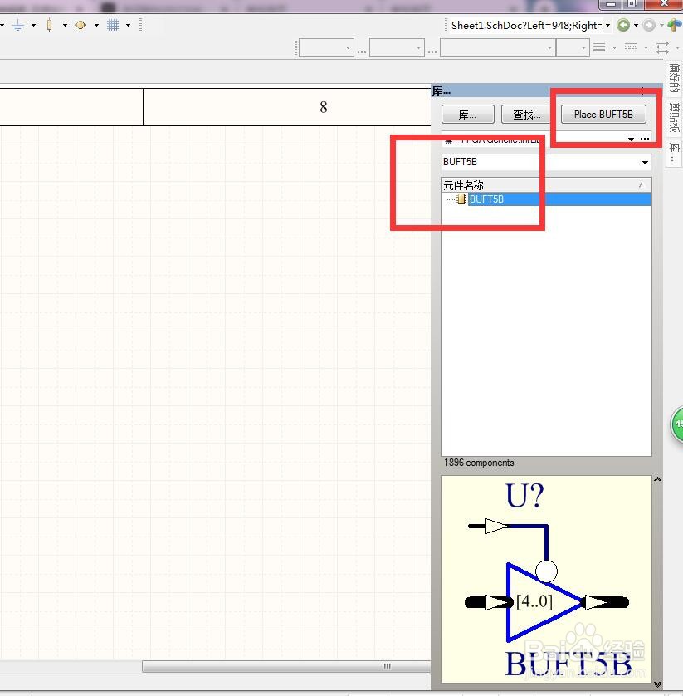
Task: Click the 查找... search button
Action: 526,115
